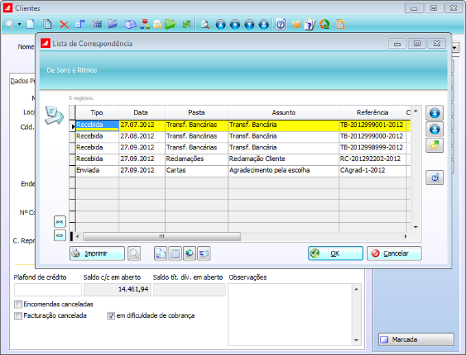Click grid scrollbar right arrow
The image size is (466, 355).
406,236
